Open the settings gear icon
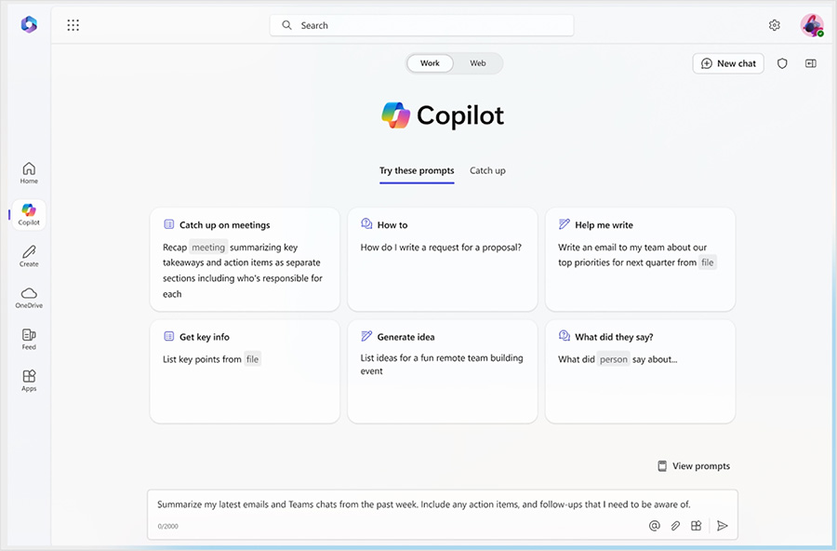 tap(774, 25)
